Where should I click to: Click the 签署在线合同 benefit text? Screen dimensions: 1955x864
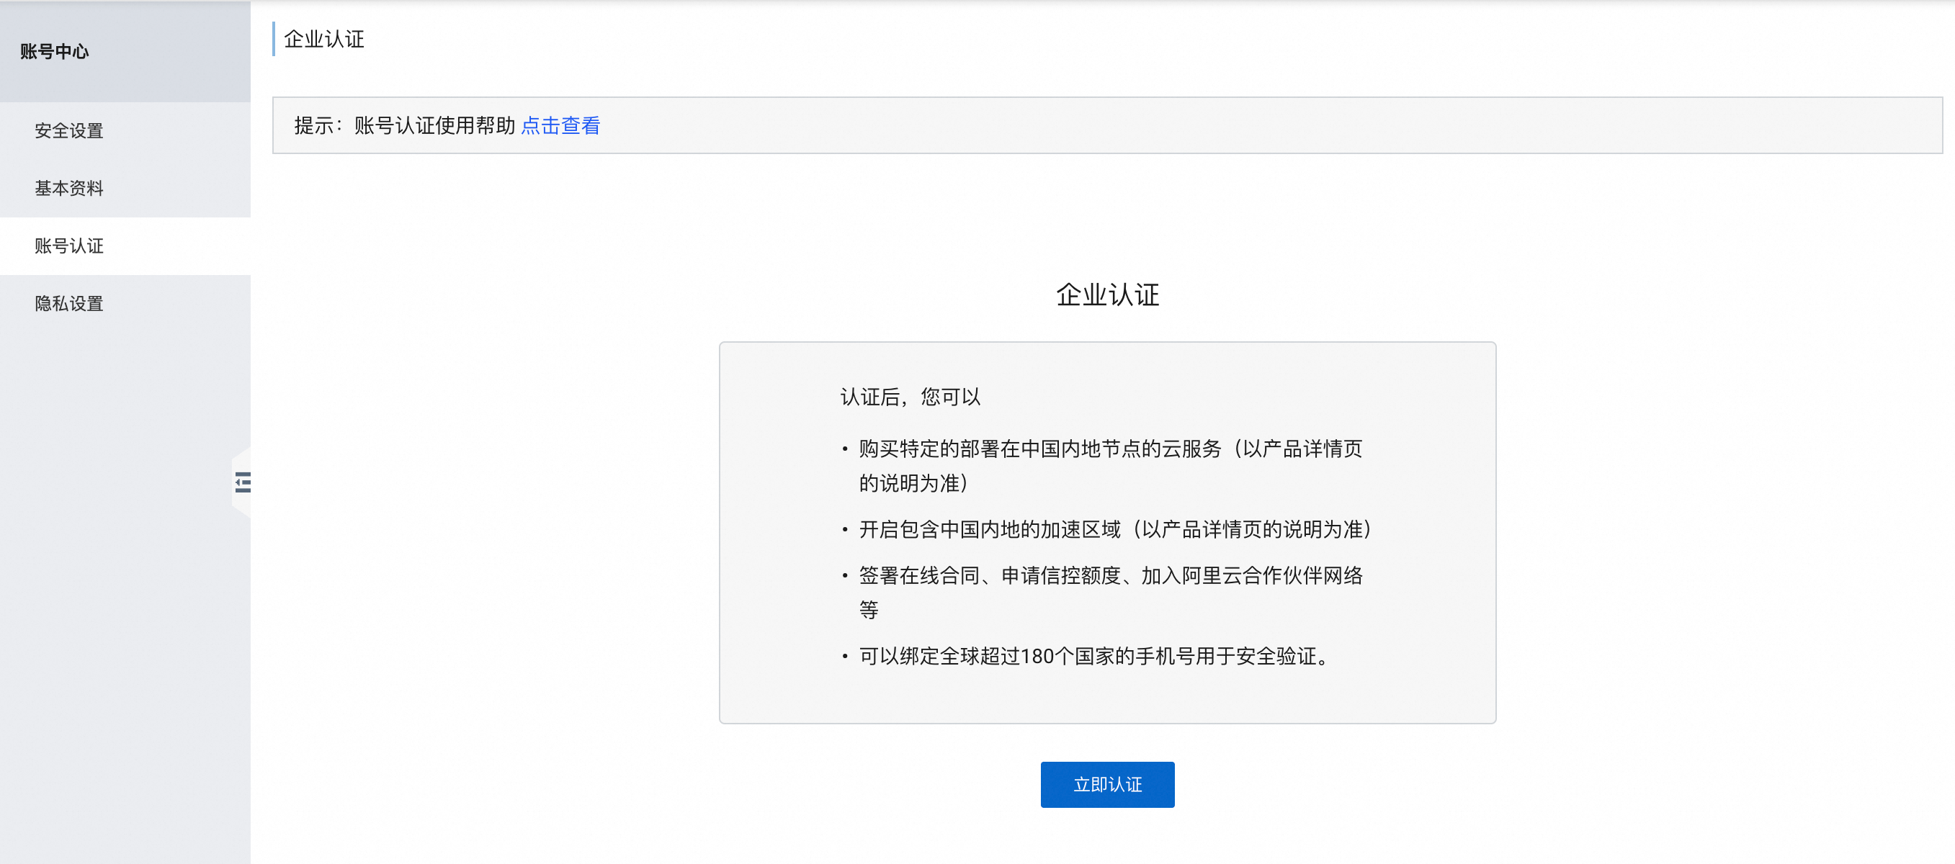click(1109, 576)
